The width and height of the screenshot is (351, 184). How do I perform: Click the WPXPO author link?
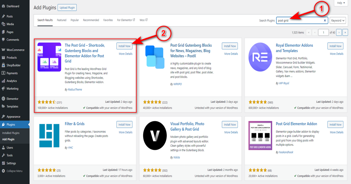coord(178,84)
